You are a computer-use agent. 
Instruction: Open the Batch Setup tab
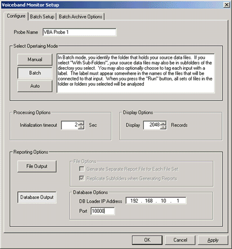(x=42, y=17)
